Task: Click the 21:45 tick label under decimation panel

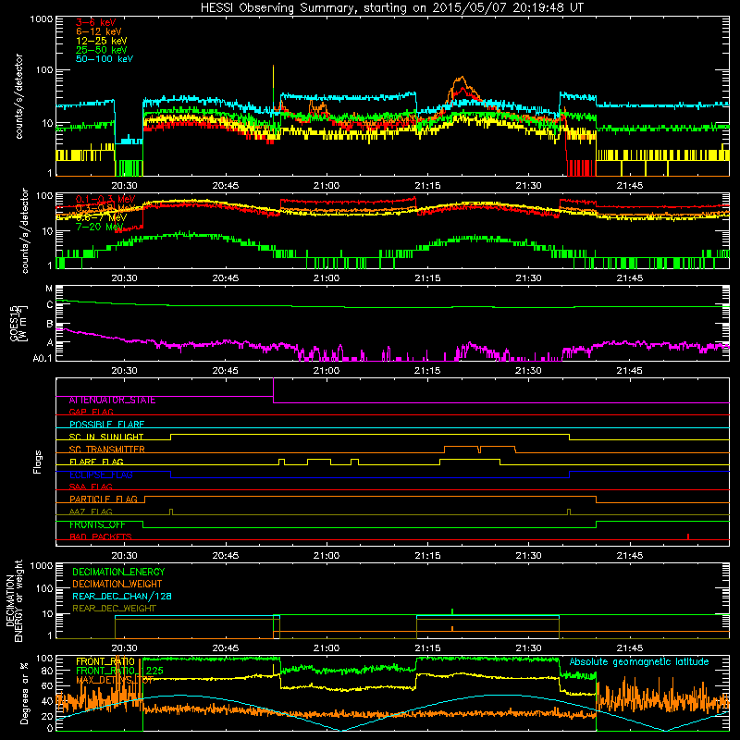Action: [x=630, y=648]
